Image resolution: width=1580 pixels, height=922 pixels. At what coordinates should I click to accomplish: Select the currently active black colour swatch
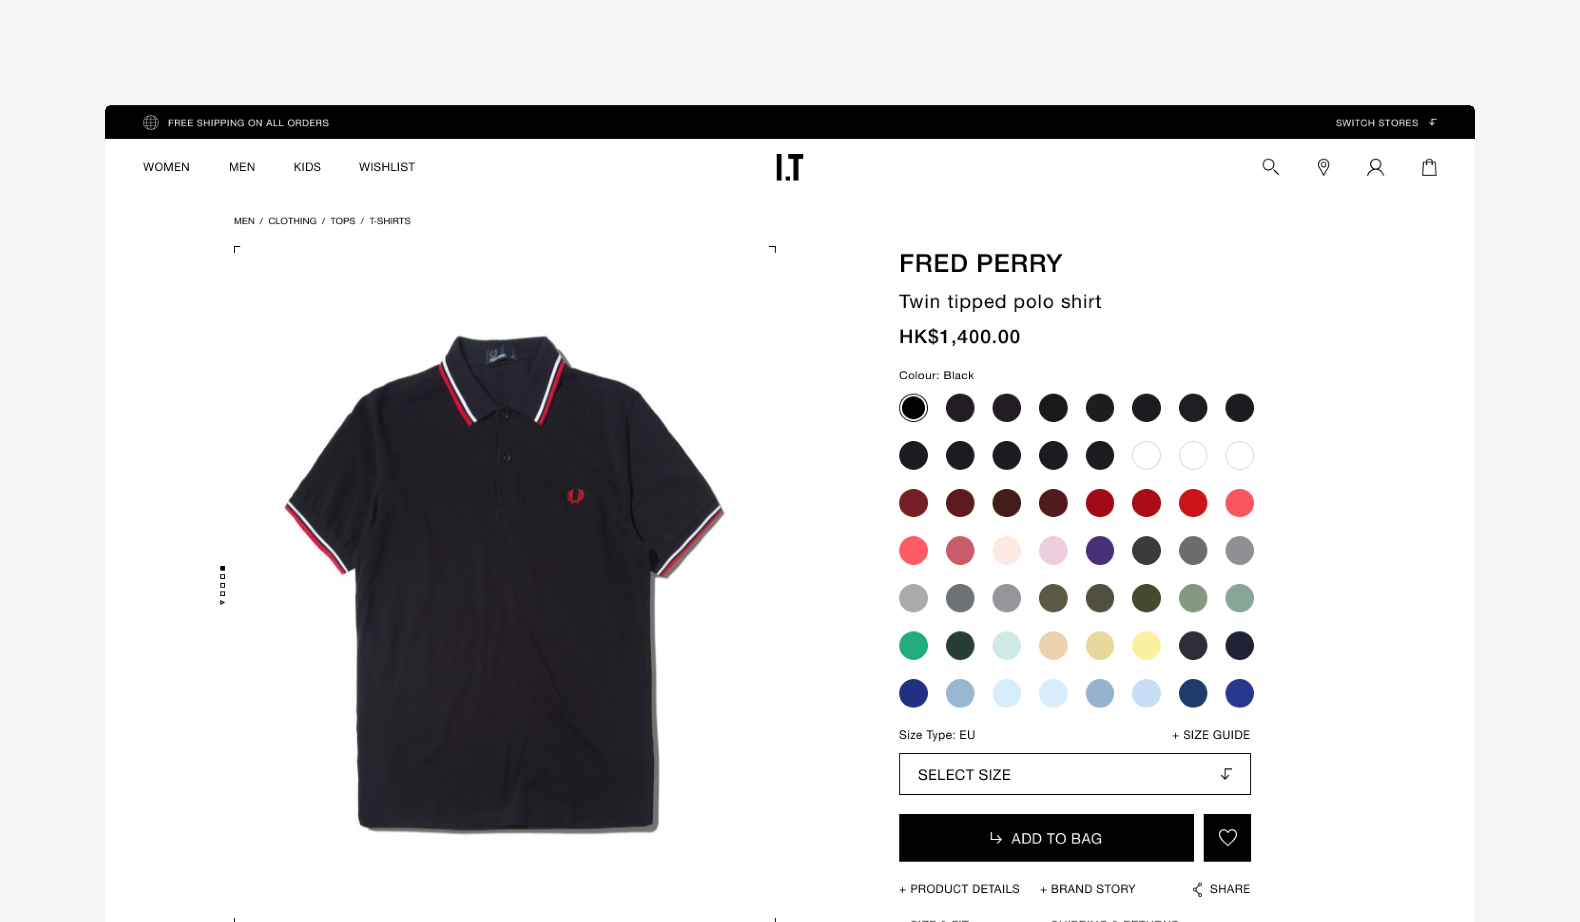click(x=913, y=408)
